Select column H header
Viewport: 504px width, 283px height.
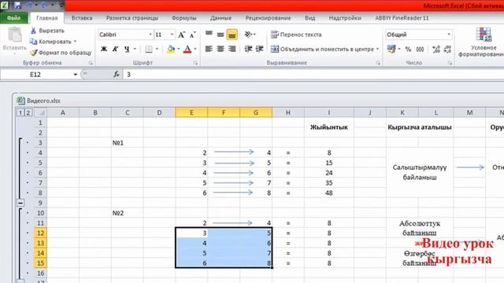(x=288, y=112)
